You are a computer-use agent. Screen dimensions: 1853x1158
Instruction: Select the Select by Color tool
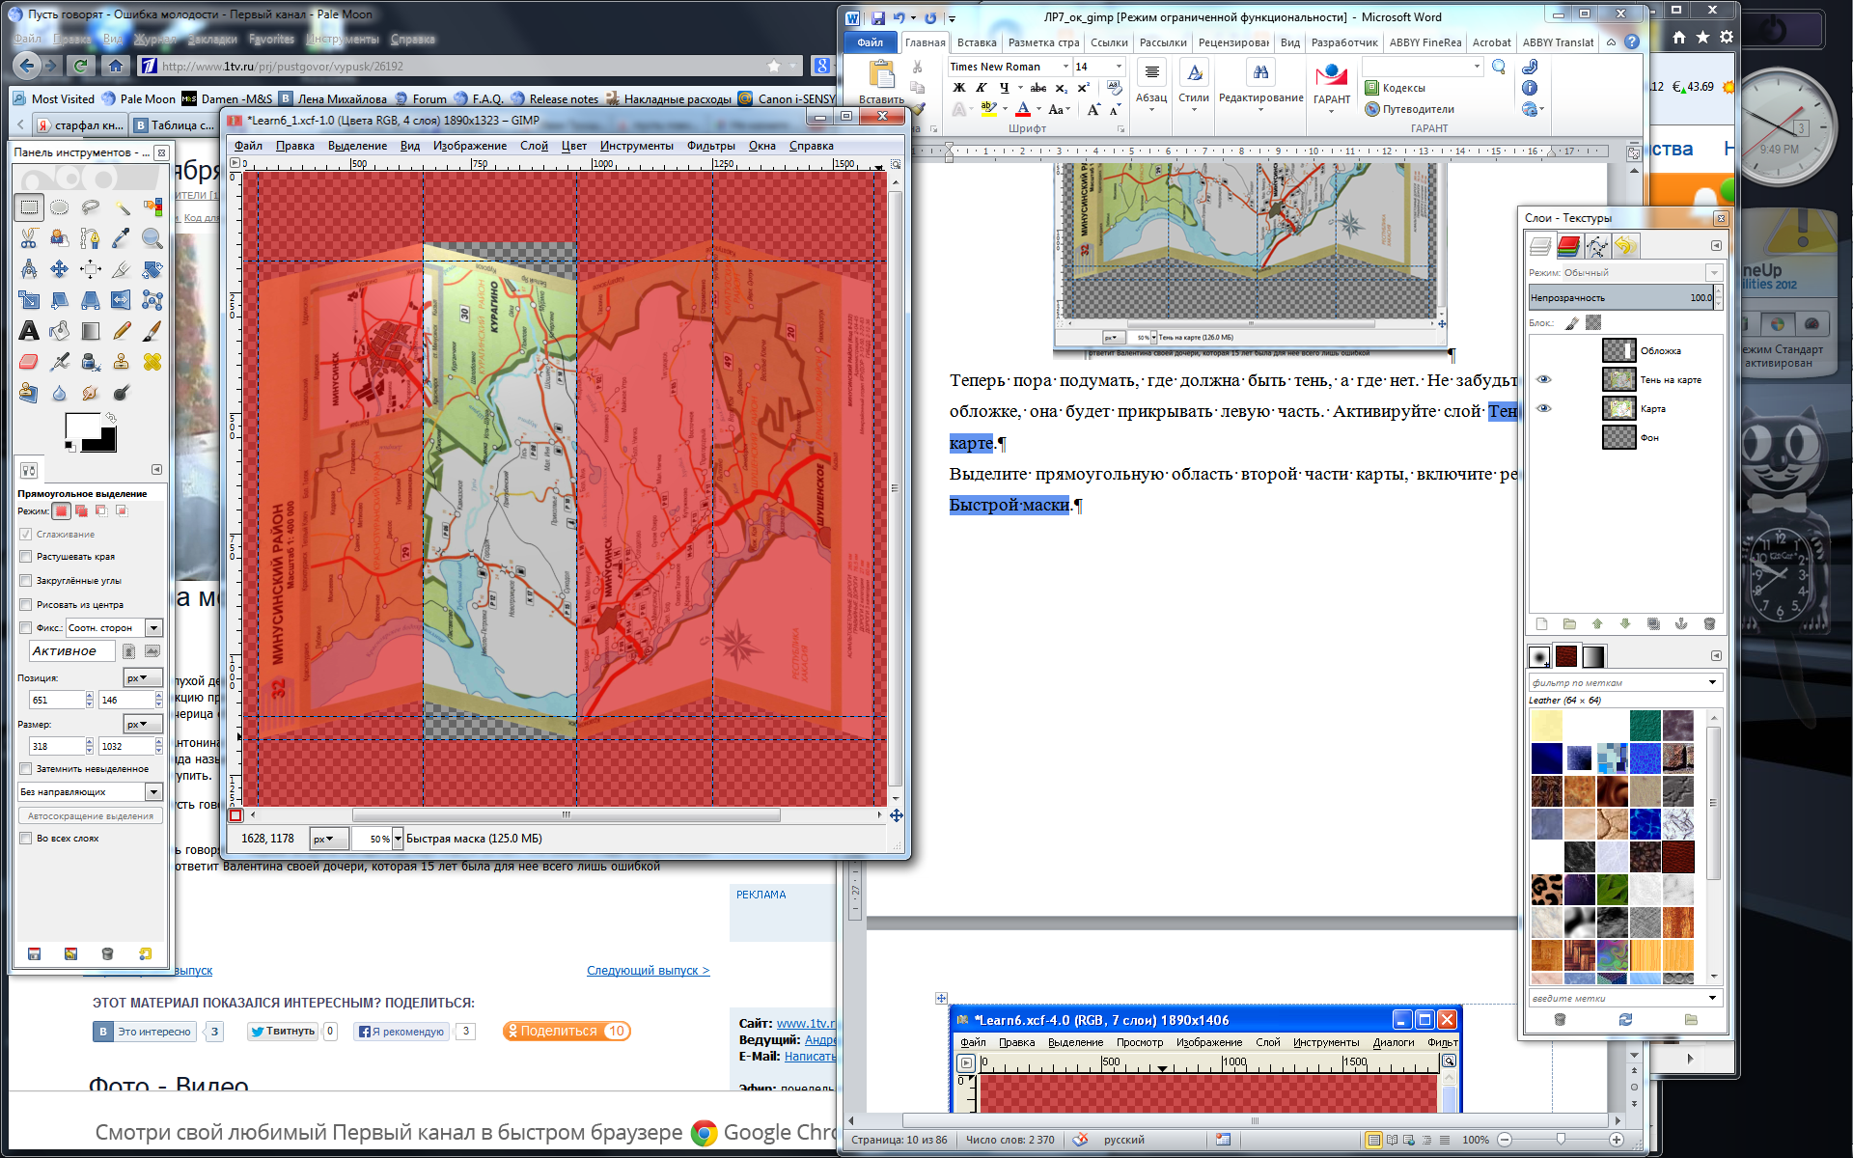click(152, 207)
